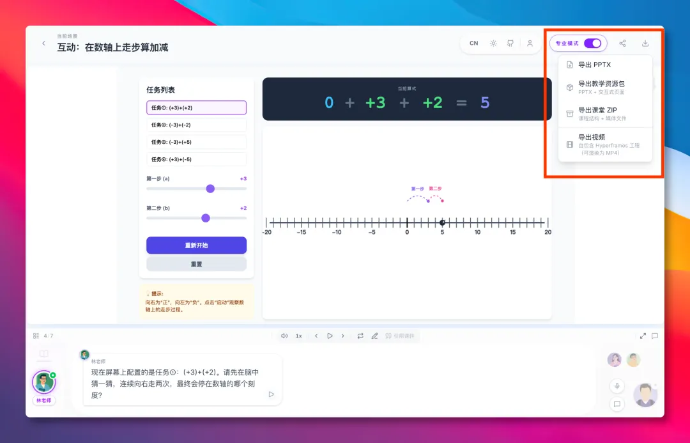
Task: Click the large user avatar at bottom right
Action: (645, 395)
